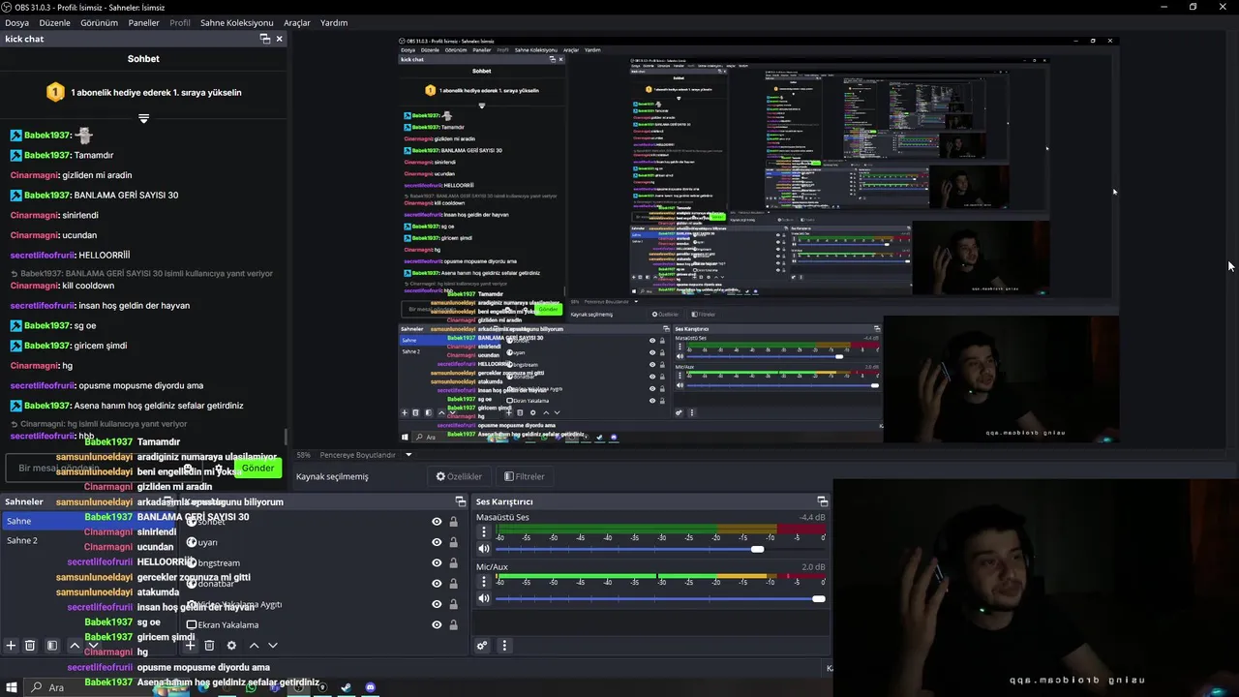
Task: Click the OBS preview canvas
Action: tap(759, 240)
